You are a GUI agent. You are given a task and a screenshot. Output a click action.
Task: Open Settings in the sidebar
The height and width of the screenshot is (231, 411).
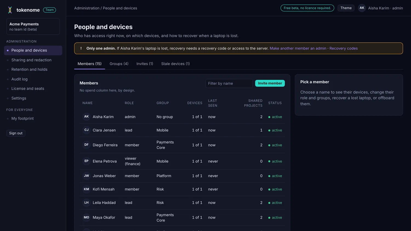[33, 98]
